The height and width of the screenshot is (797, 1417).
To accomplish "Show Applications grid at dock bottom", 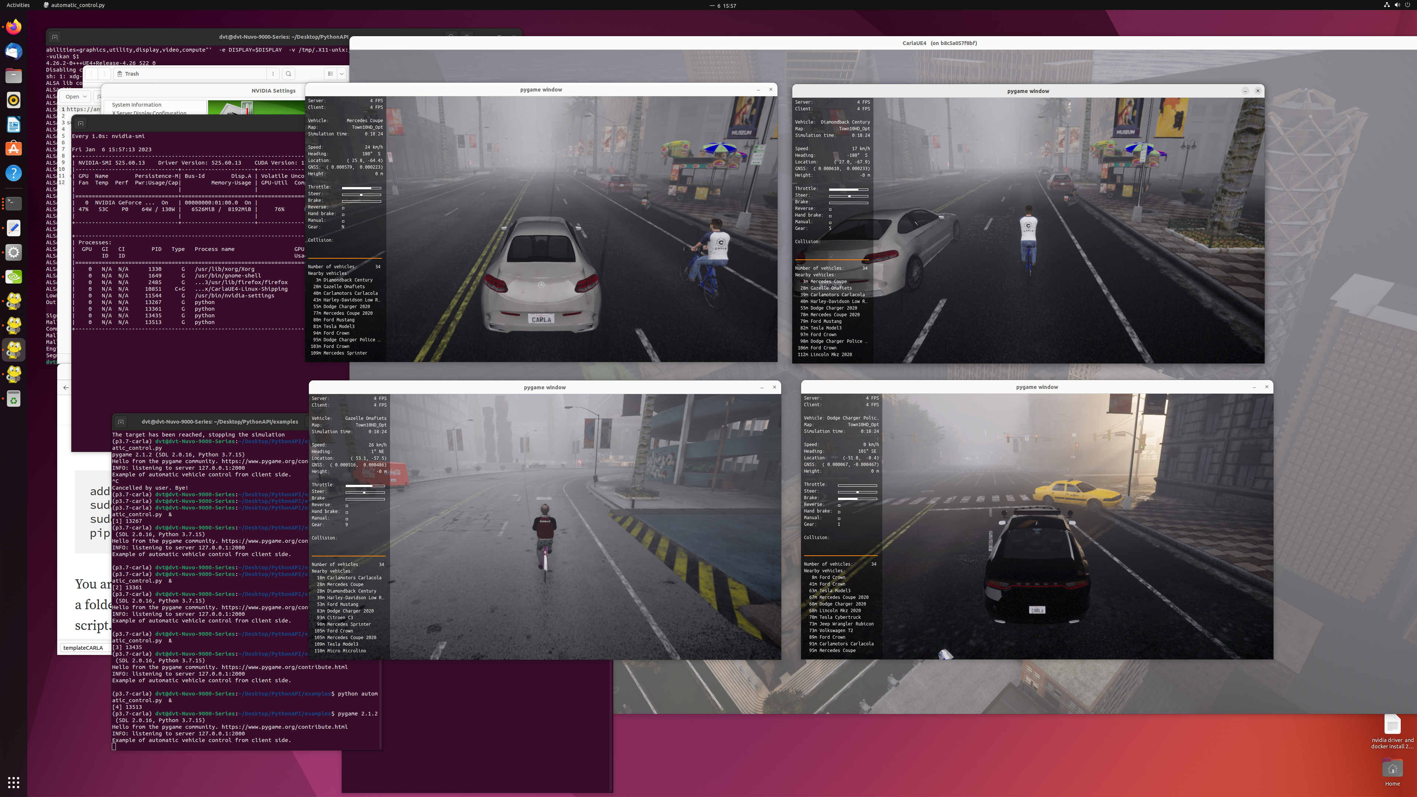I will click(x=14, y=782).
